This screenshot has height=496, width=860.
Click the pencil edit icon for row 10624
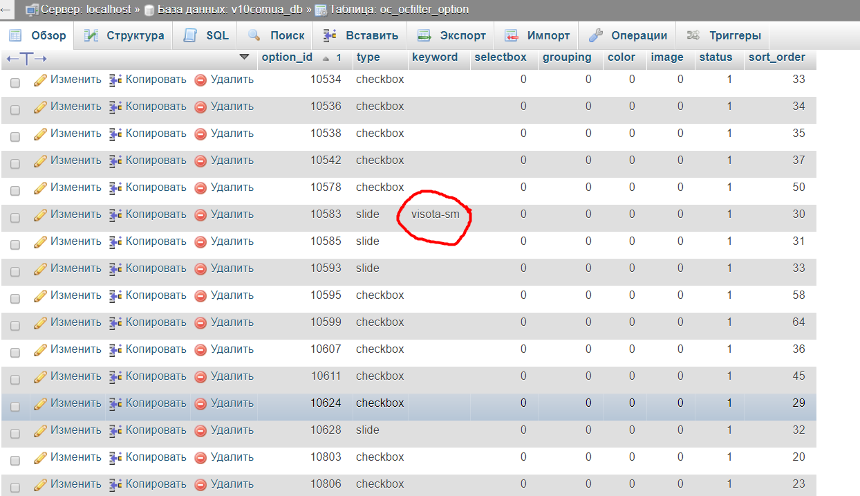pos(41,403)
